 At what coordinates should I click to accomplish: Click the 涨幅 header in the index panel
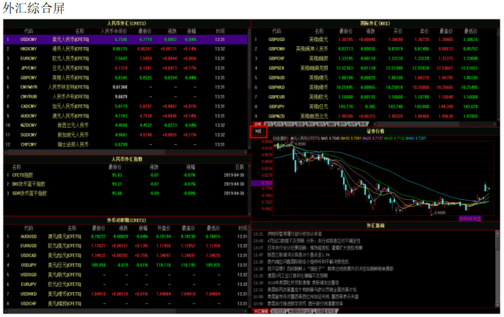point(191,167)
